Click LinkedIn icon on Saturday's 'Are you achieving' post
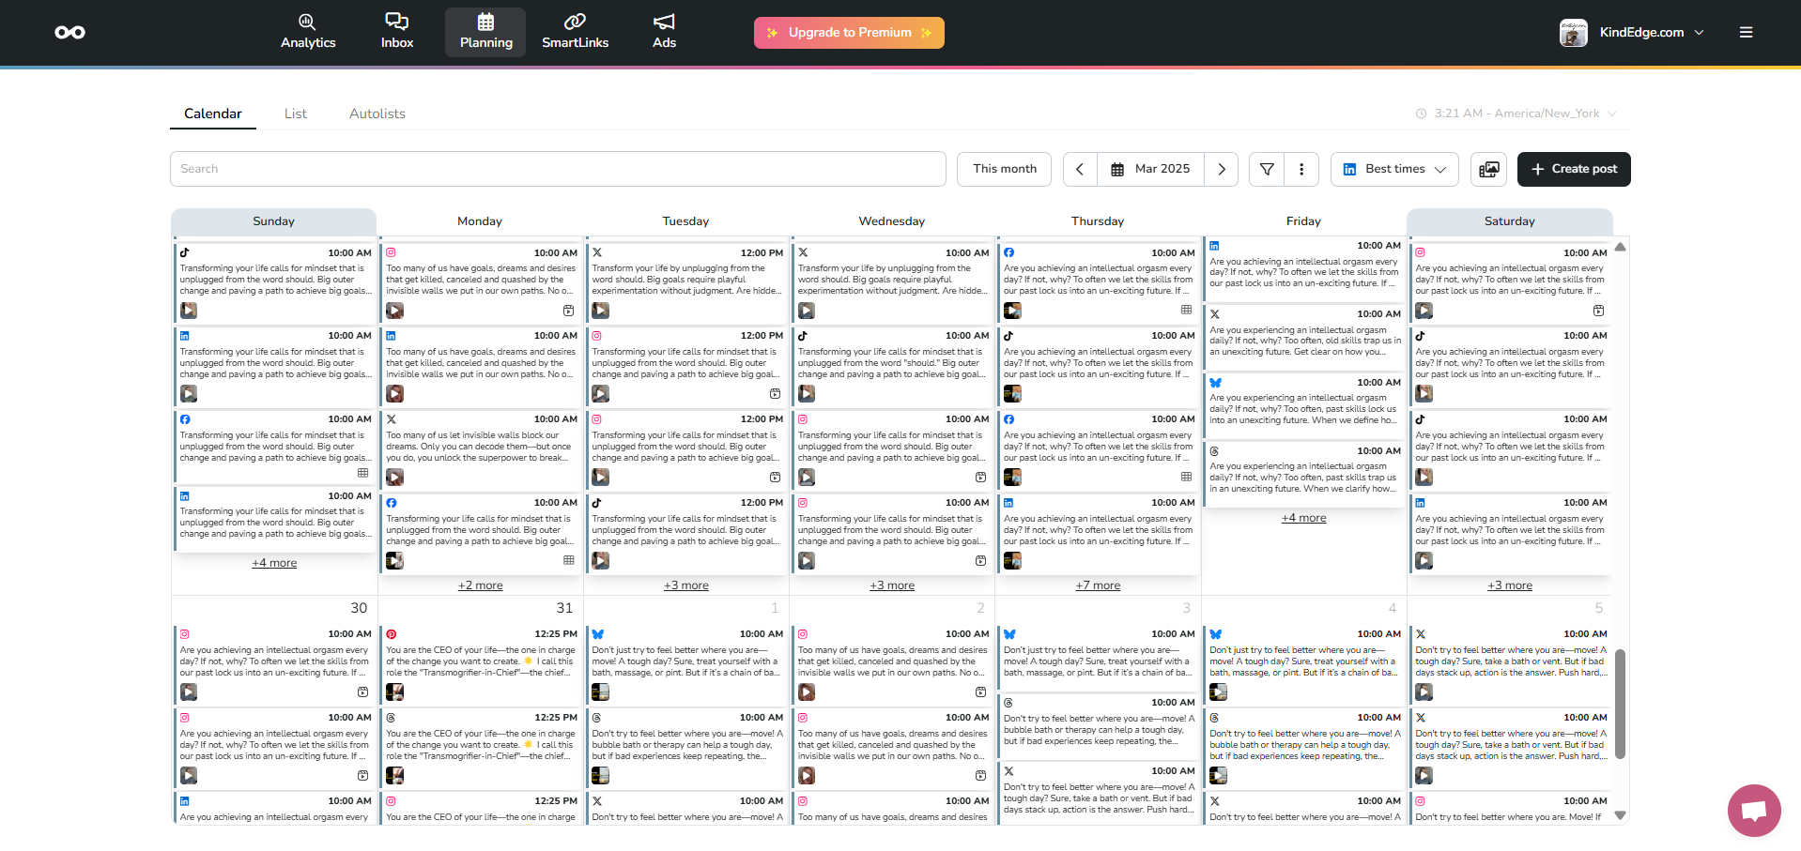The width and height of the screenshot is (1801, 851). tap(1421, 503)
